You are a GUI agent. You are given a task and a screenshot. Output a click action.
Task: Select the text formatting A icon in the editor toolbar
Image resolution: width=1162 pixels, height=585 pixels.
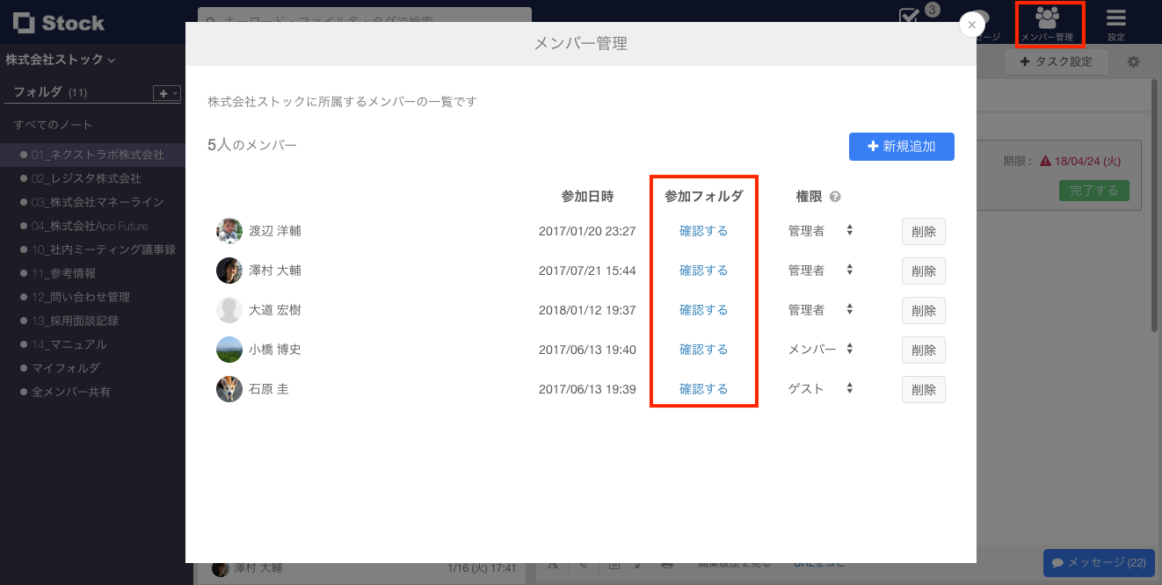click(553, 567)
